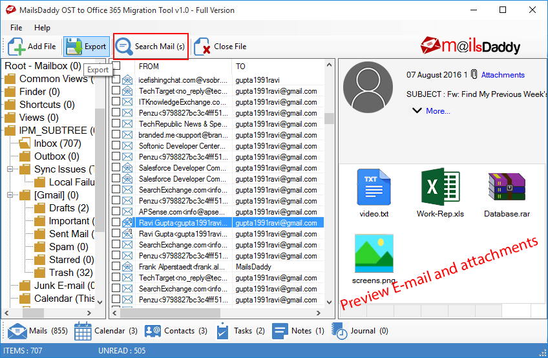Open the Work-Rep.xls Excel attachment

[440, 187]
